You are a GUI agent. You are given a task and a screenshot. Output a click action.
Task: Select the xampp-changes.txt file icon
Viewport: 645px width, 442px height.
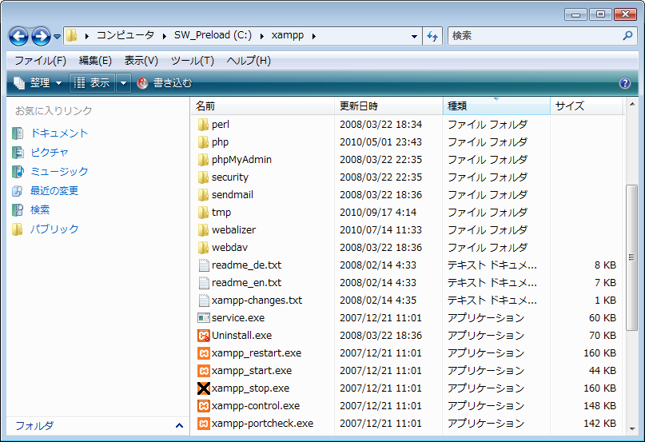click(x=204, y=301)
